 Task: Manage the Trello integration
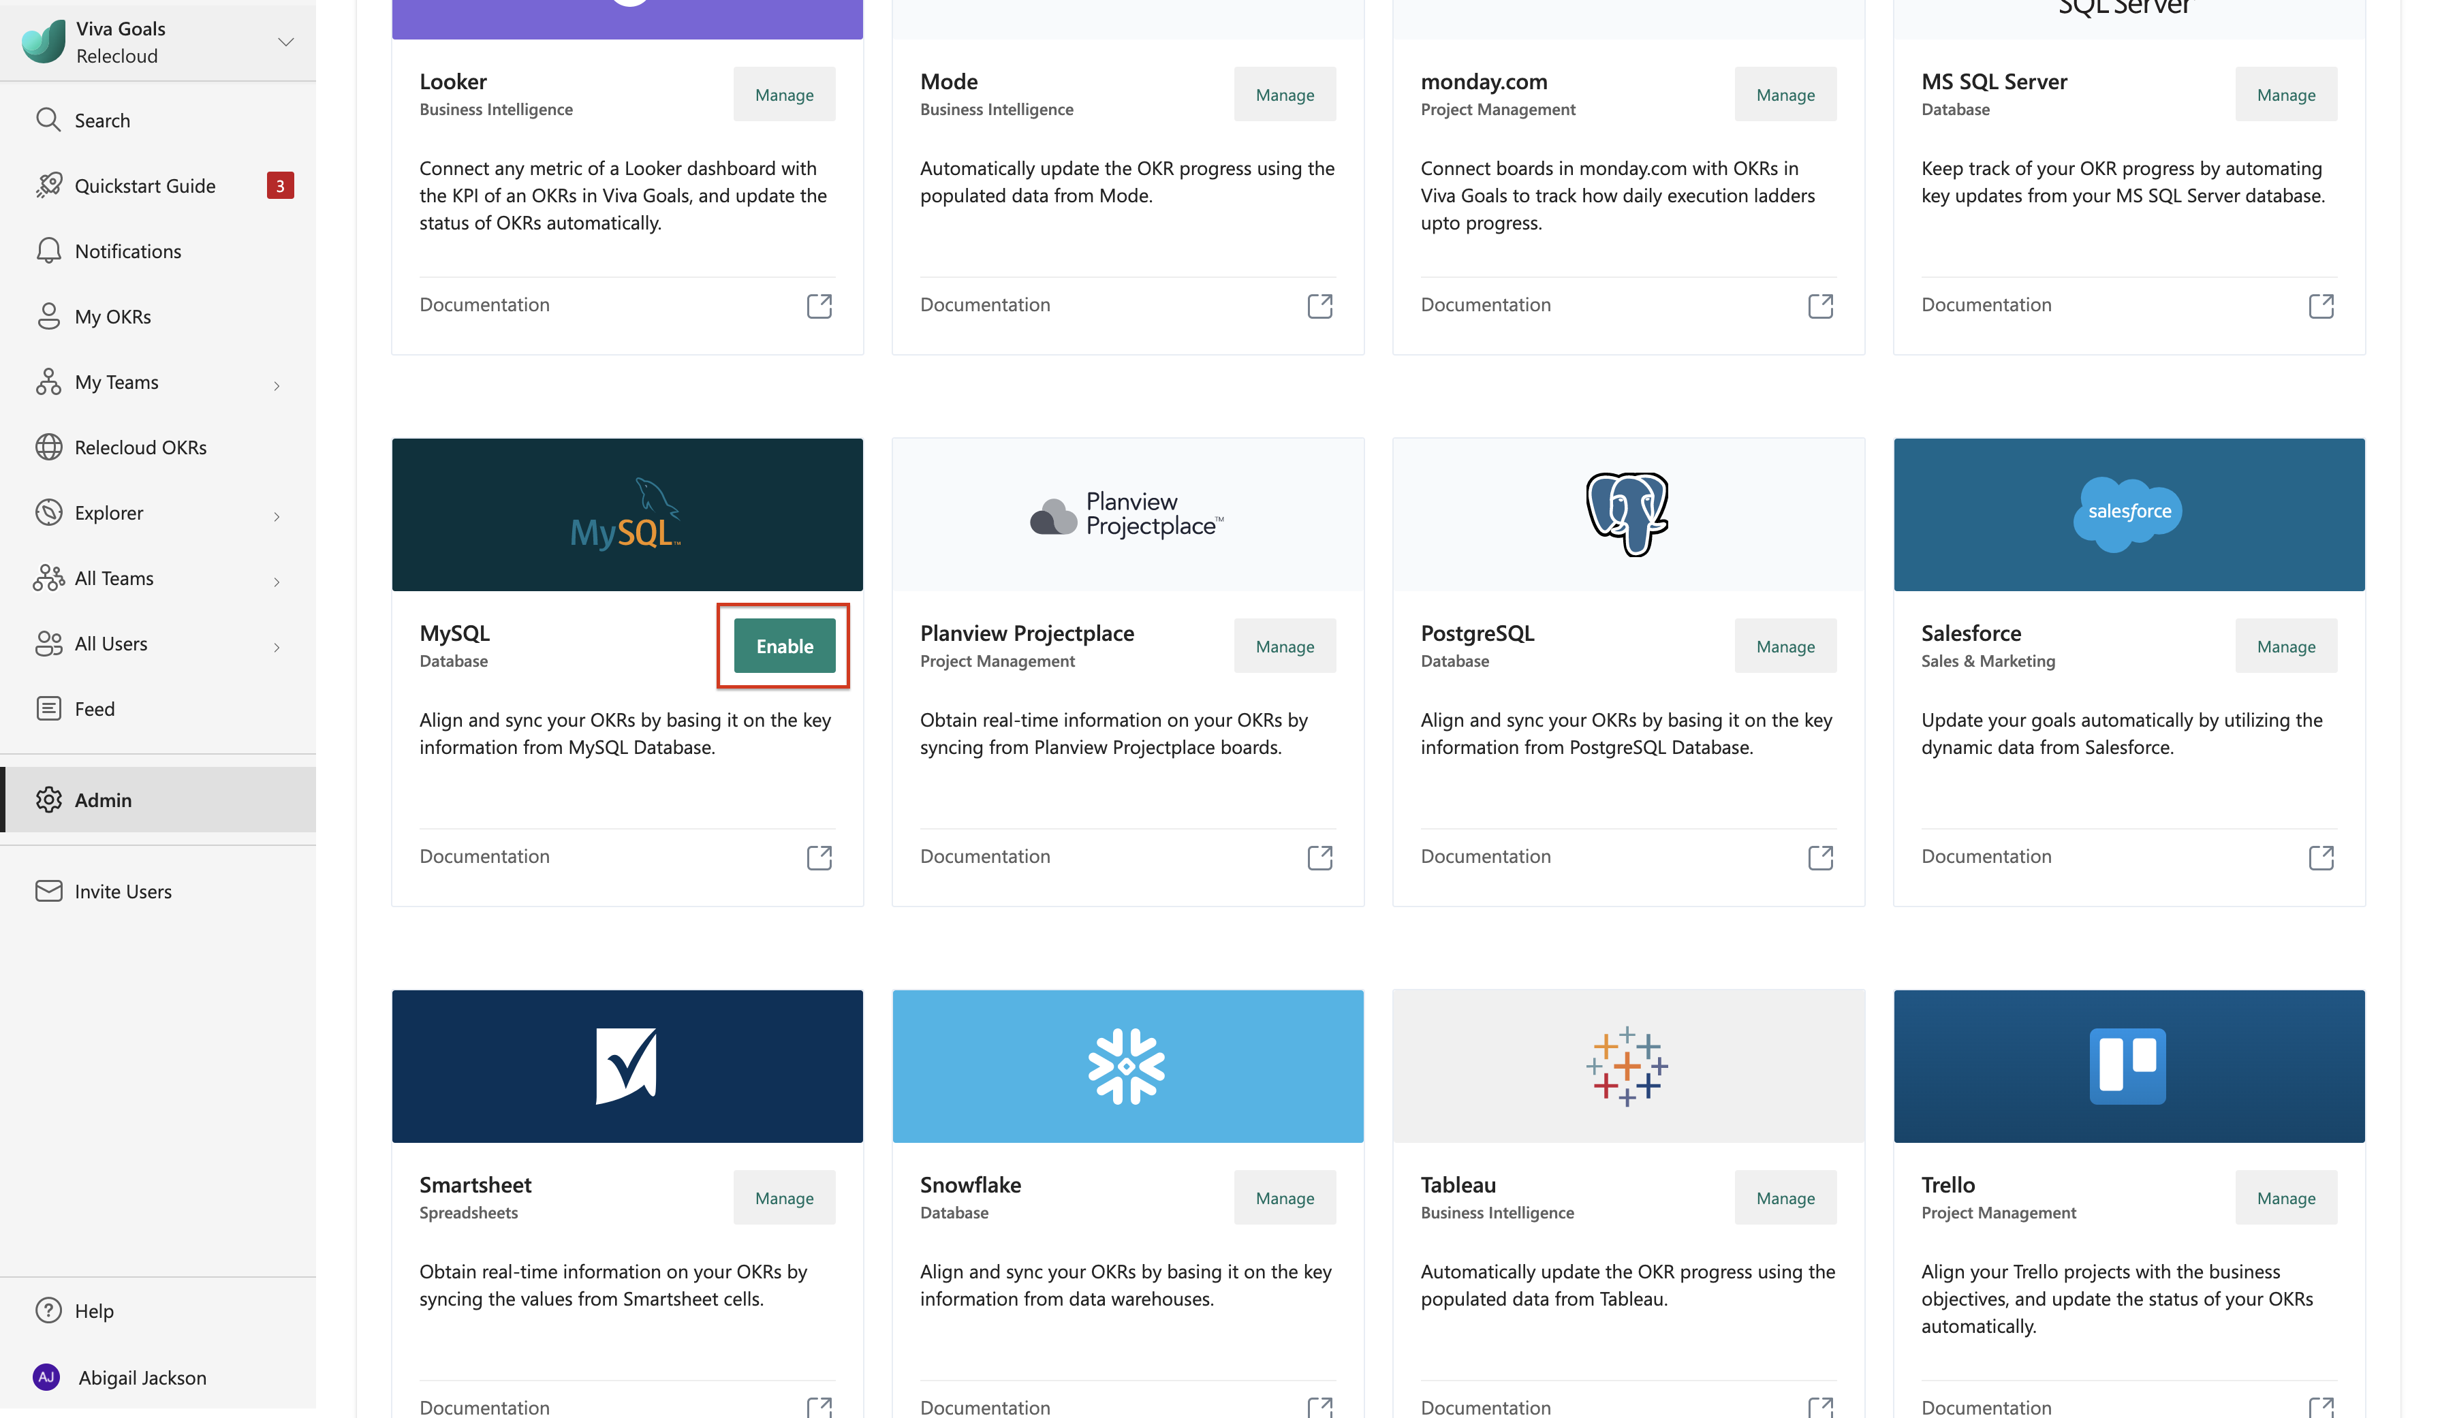click(2286, 1197)
